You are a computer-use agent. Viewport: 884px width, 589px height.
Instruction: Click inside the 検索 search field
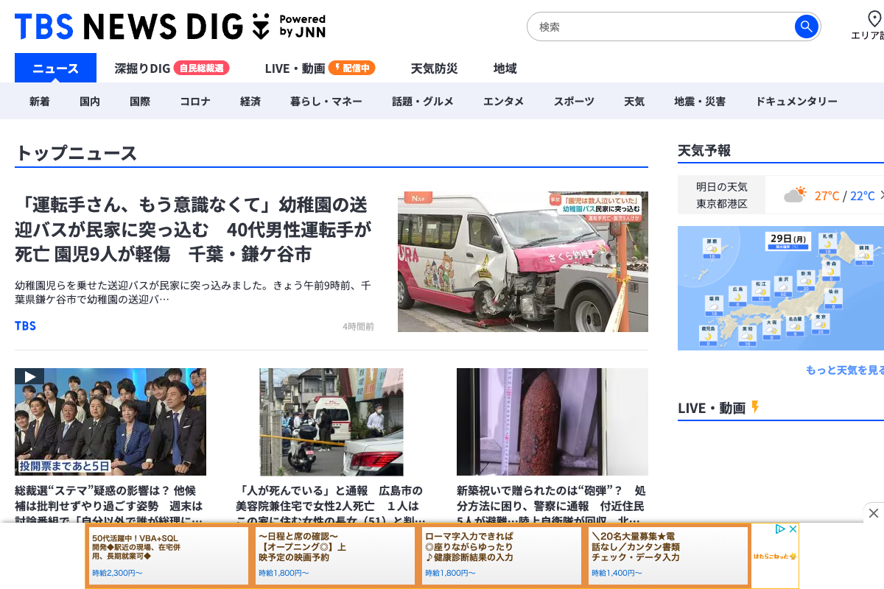tap(659, 27)
